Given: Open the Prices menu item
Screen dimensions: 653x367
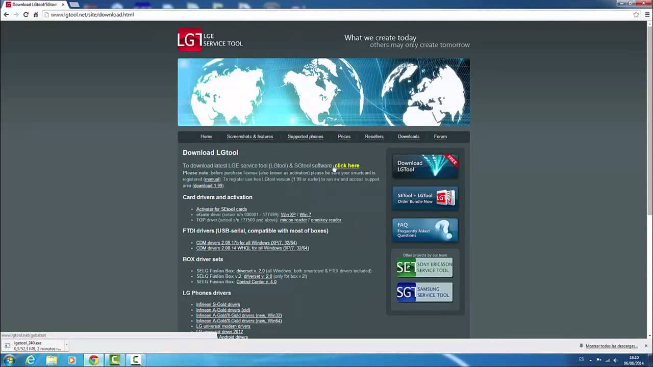Looking at the screenshot, I should (x=344, y=137).
